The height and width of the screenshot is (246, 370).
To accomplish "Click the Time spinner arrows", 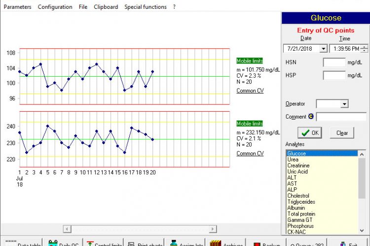I will click(x=364, y=49).
